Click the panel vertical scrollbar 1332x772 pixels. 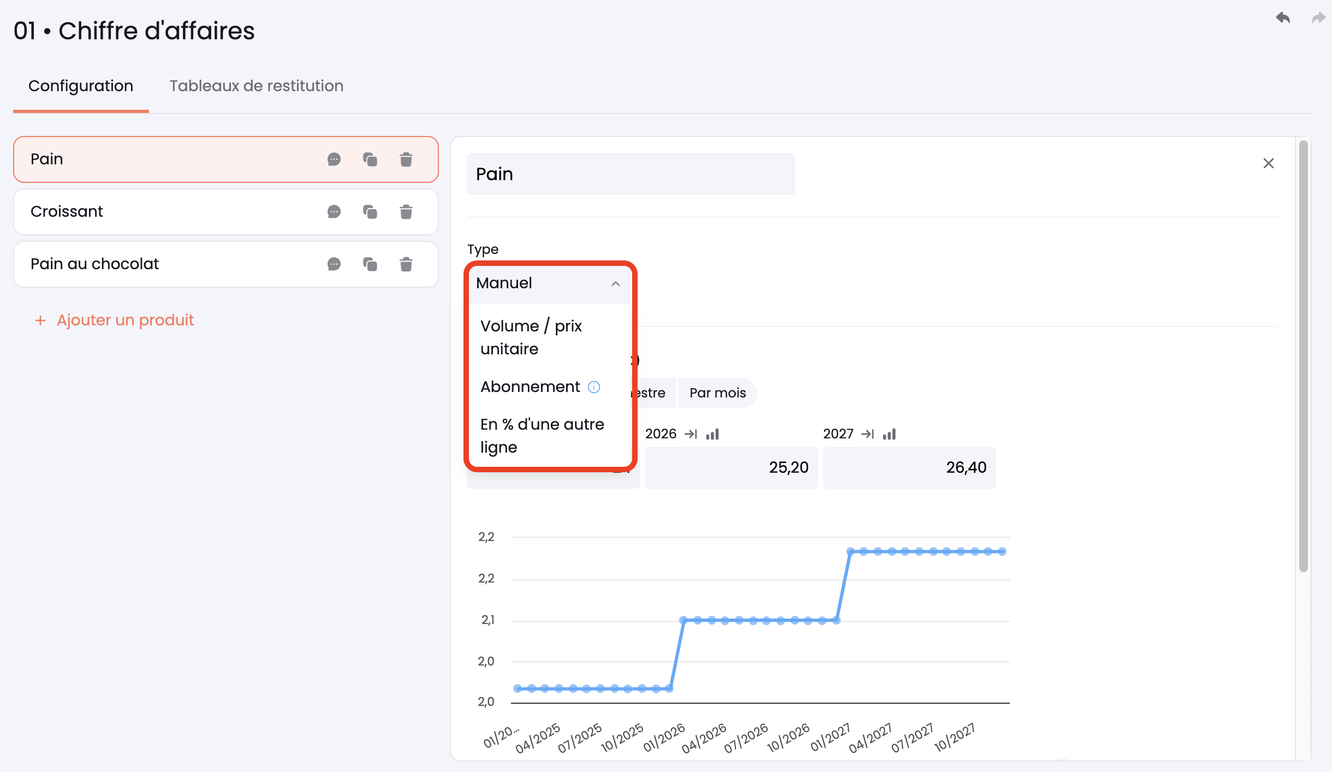tap(1303, 356)
